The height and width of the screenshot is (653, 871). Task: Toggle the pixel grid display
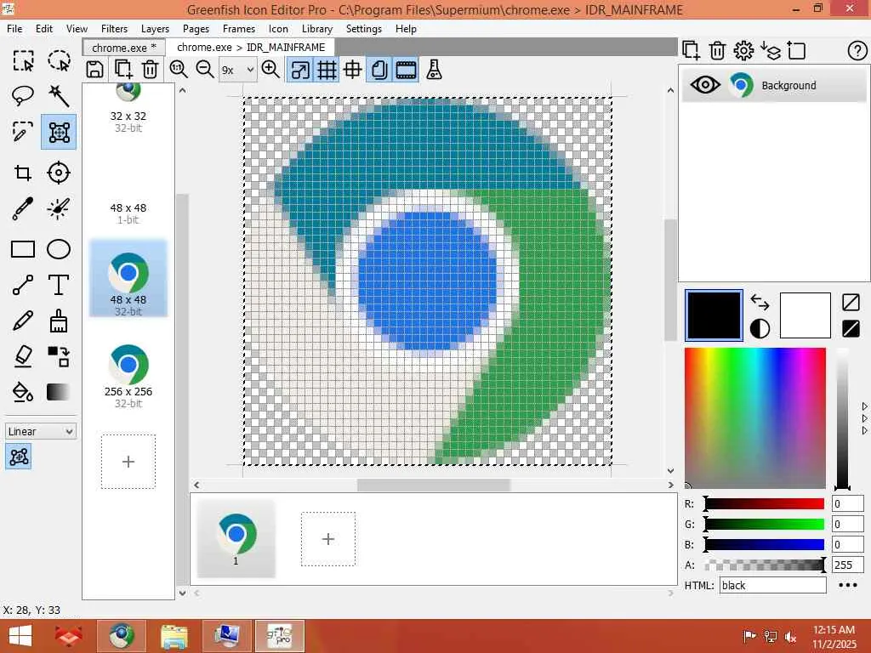pyautogui.click(x=327, y=70)
